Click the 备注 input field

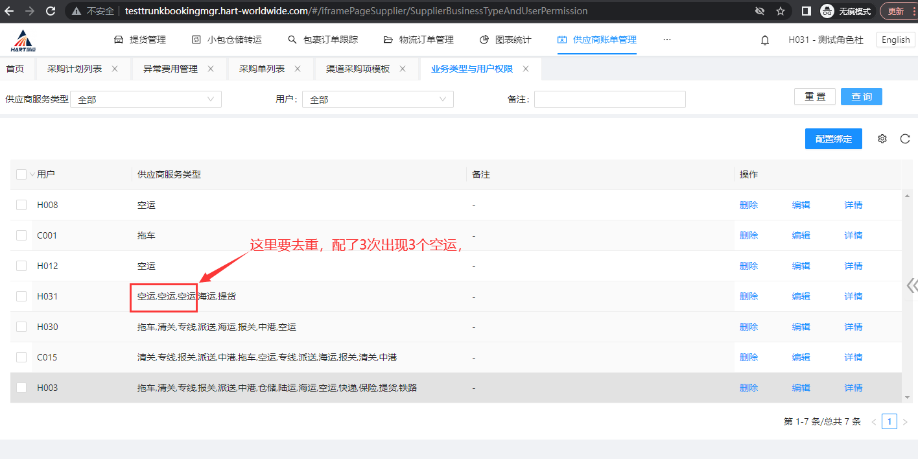[x=609, y=99]
